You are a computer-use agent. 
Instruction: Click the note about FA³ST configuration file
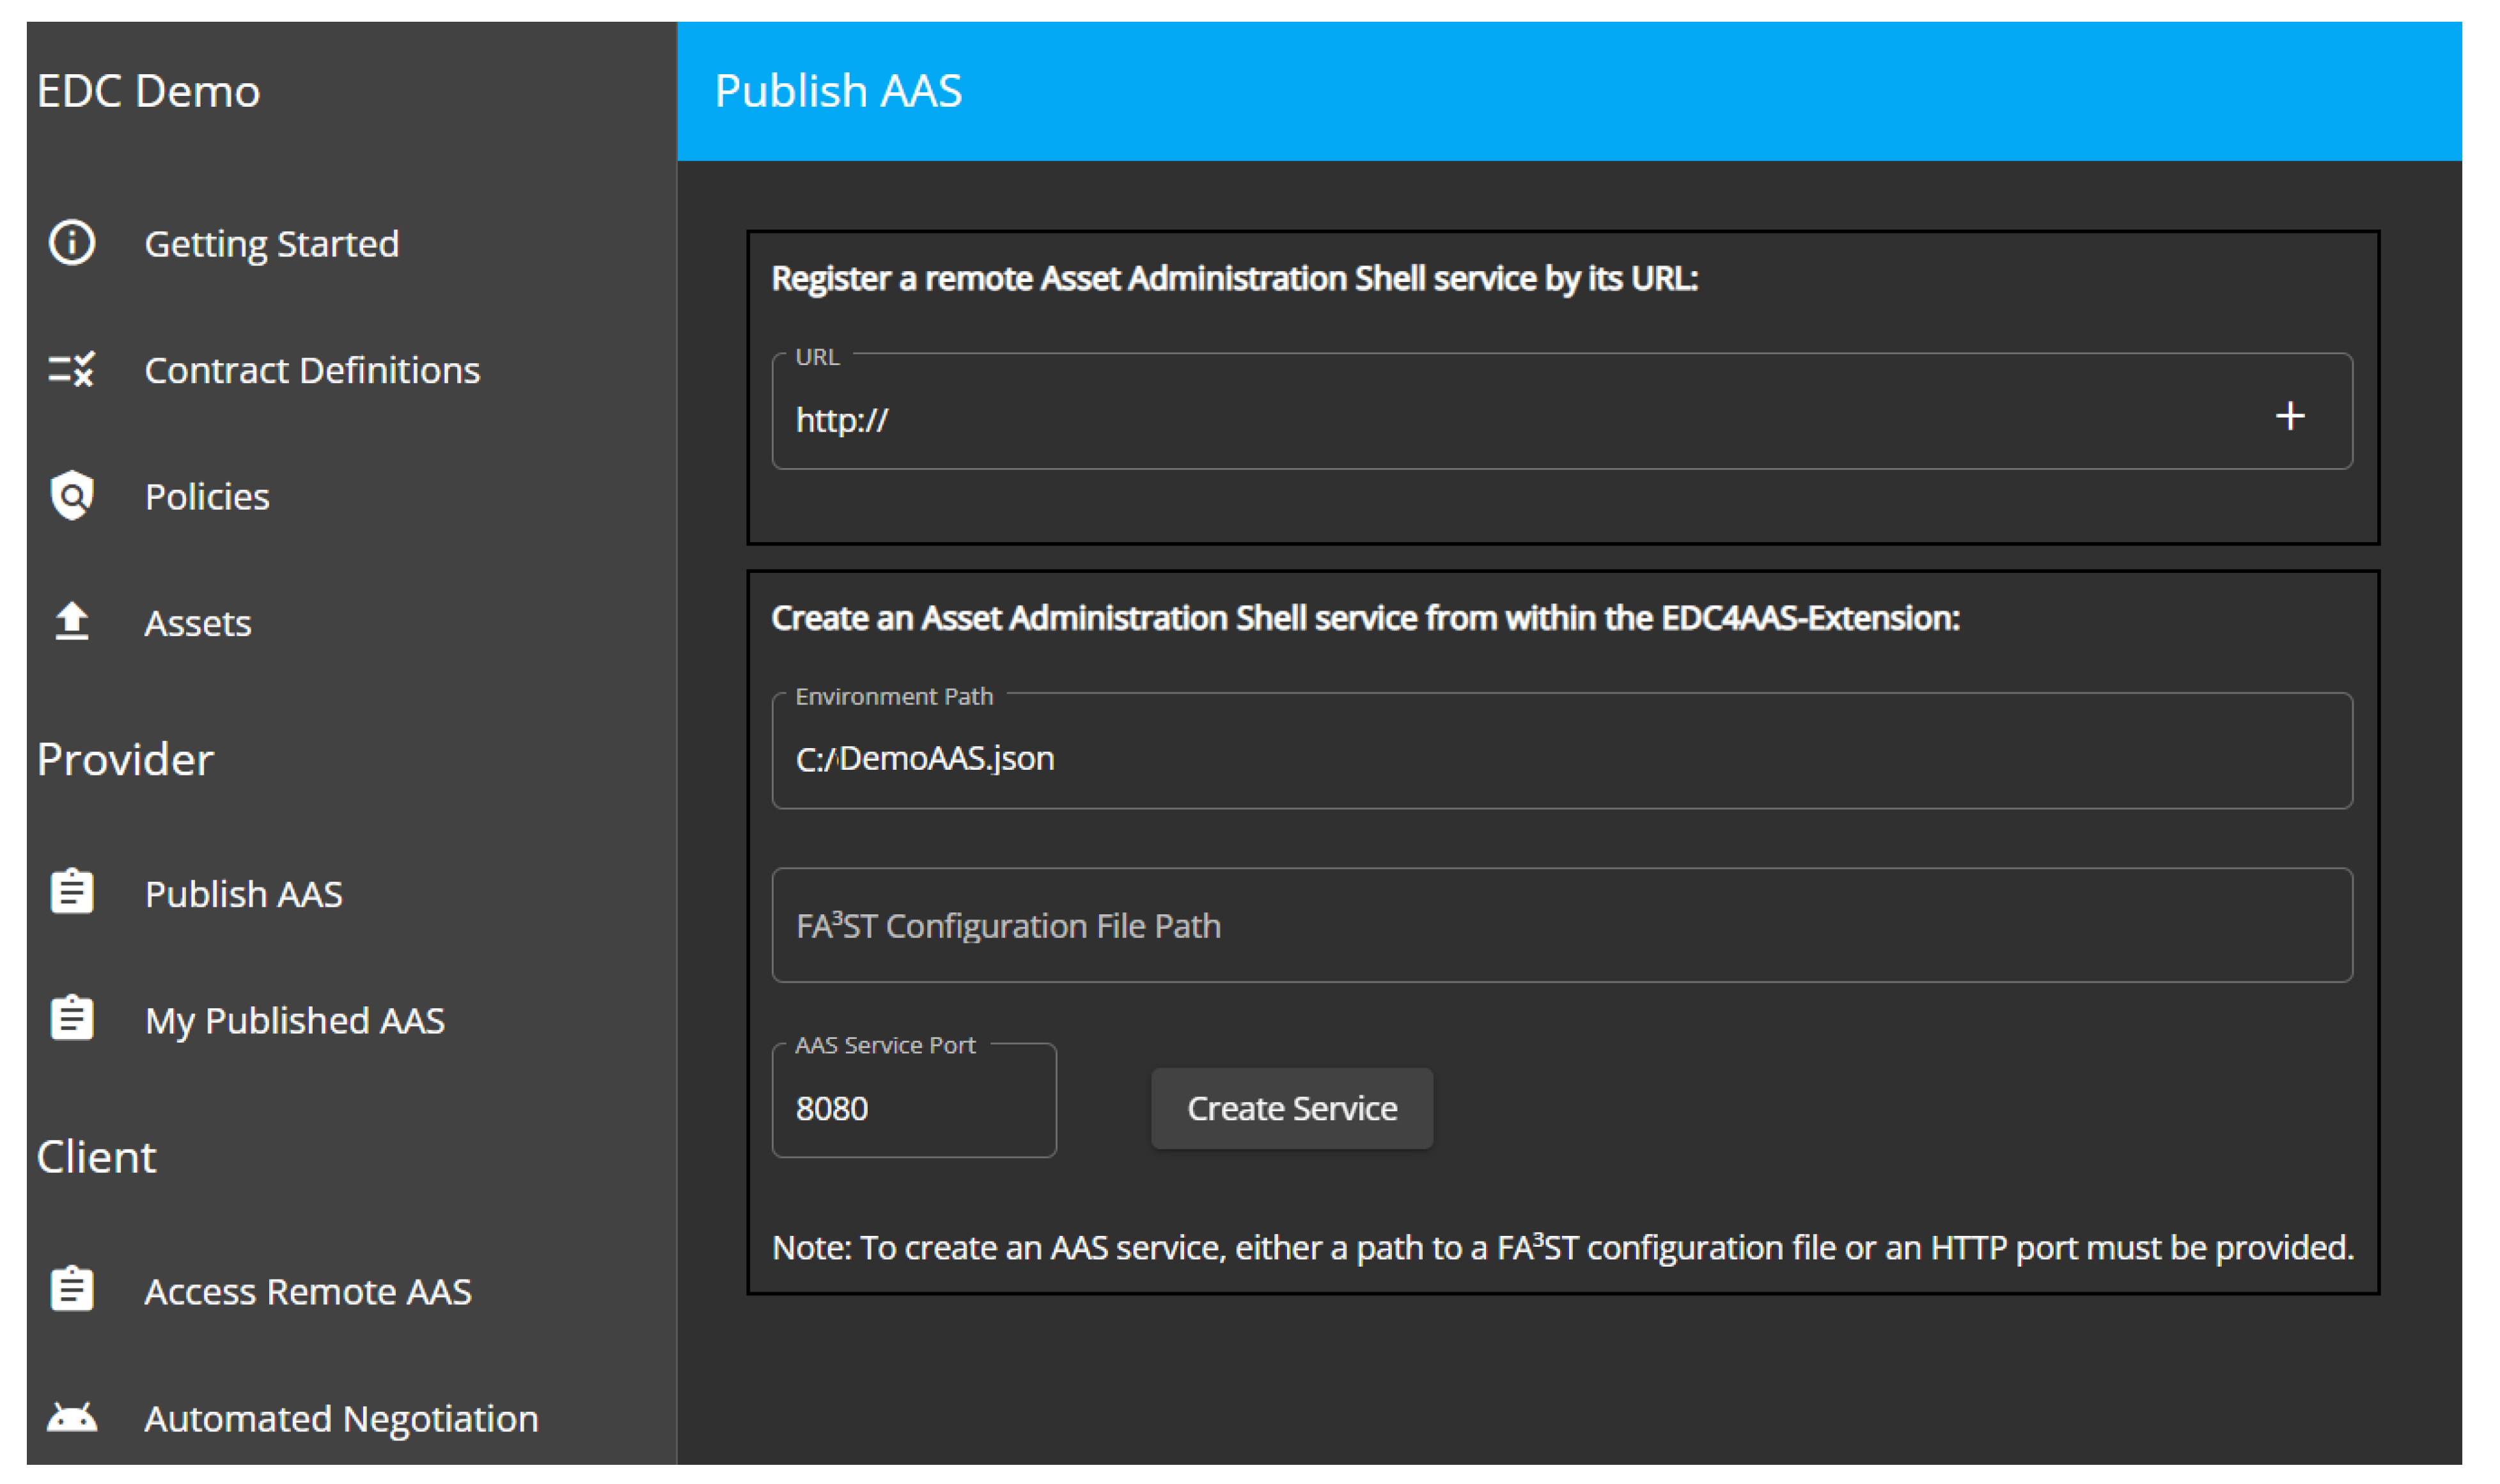click(1563, 1247)
